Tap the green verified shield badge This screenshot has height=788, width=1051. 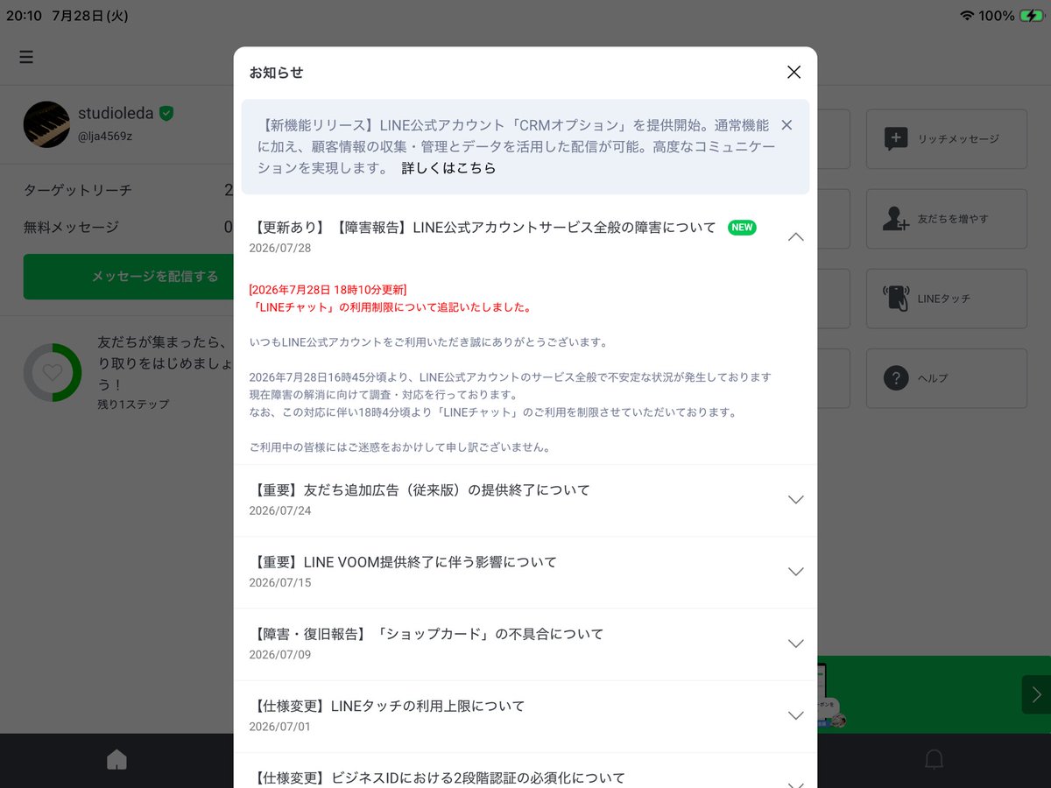pyautogui.click(x=166, y=114)
